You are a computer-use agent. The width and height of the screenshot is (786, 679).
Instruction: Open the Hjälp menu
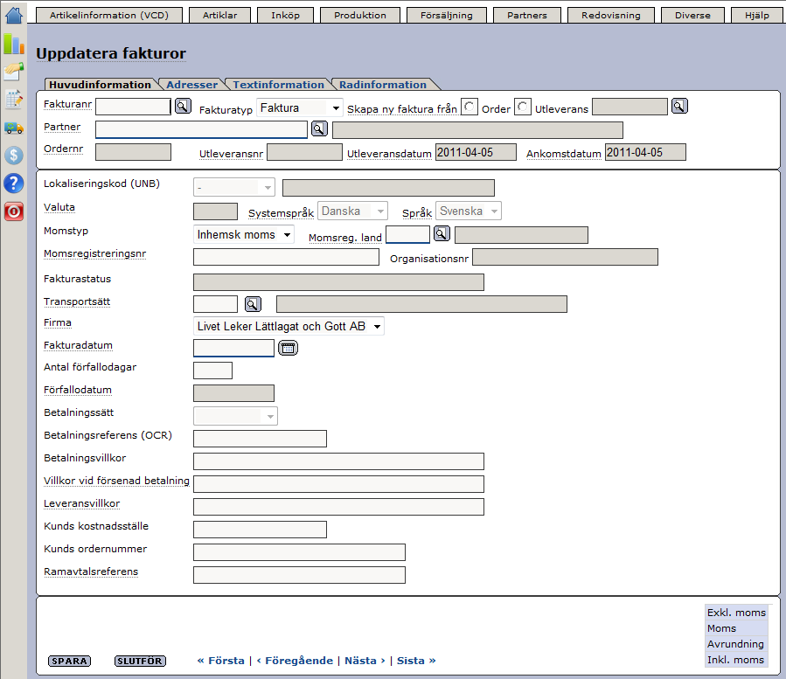tap(757, 15)
